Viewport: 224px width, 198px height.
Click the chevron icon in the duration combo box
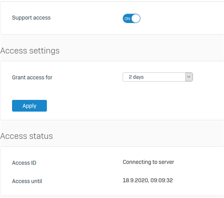coord(189,77)
